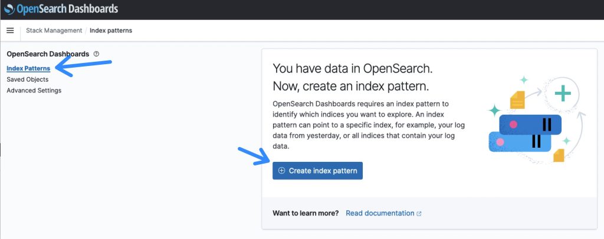
Task: Click the OpenSearch swirl logo icon
Action: coord(9,9)
